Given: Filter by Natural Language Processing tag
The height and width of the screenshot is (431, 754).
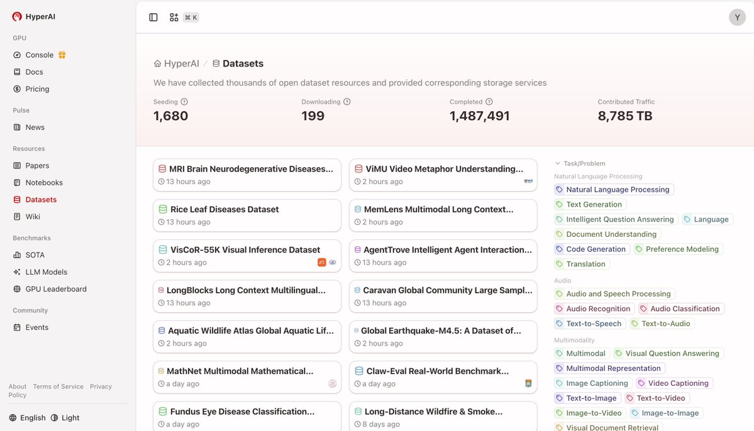Looking at the screenshot, I should point(614,189).
